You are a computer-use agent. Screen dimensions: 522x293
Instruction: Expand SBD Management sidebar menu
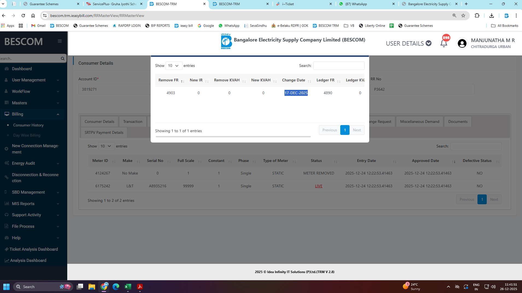[32, 192]
